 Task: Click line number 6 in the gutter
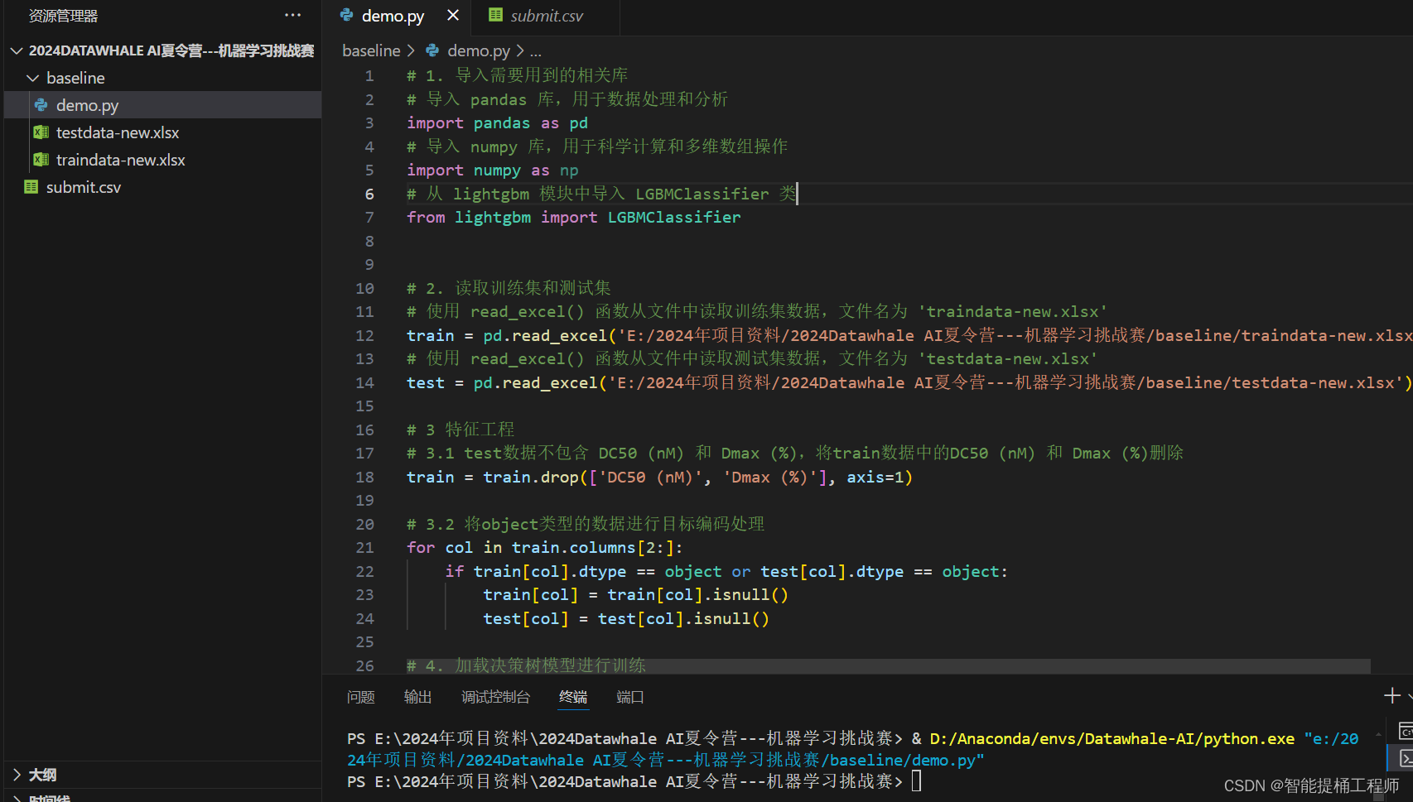pyautogui.click(x=369, y=194)
